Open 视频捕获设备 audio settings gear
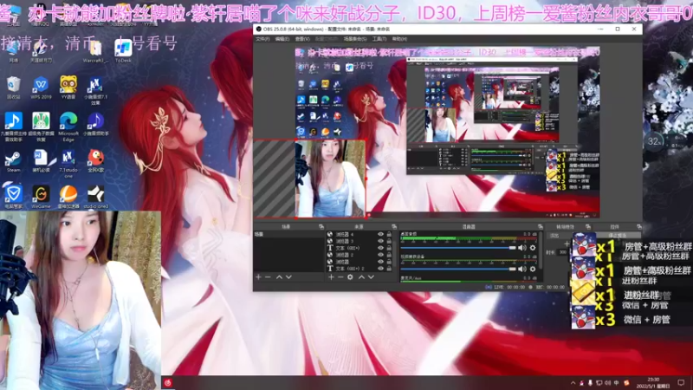The width and height of the screenshot is (693, 390). tap(533, 269)
